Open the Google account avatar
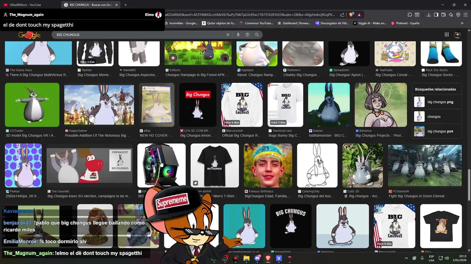This screenshot has height=264, width=471. [457, 34]
